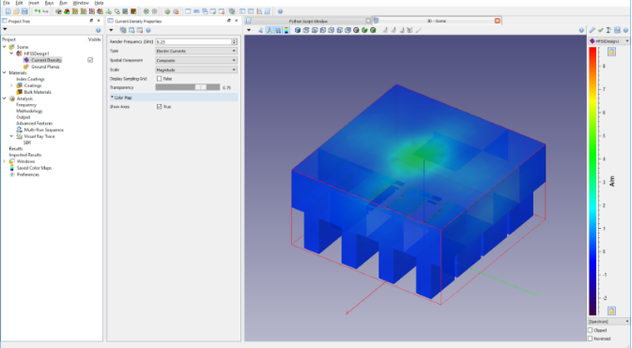Click the Multi-Run Sequence icon in tree
632x348 pixels.
pyautogui.click(x=19, y=129)
